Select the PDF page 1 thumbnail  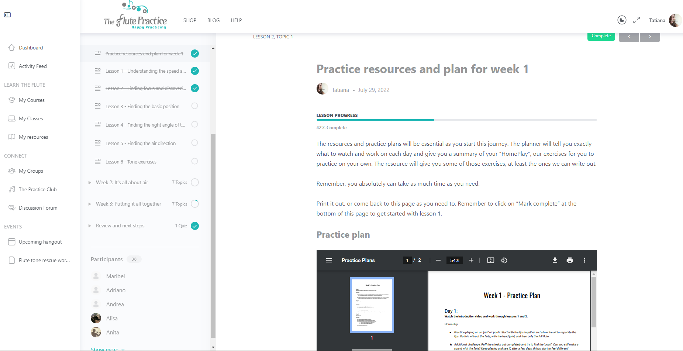tap(372, 305)
